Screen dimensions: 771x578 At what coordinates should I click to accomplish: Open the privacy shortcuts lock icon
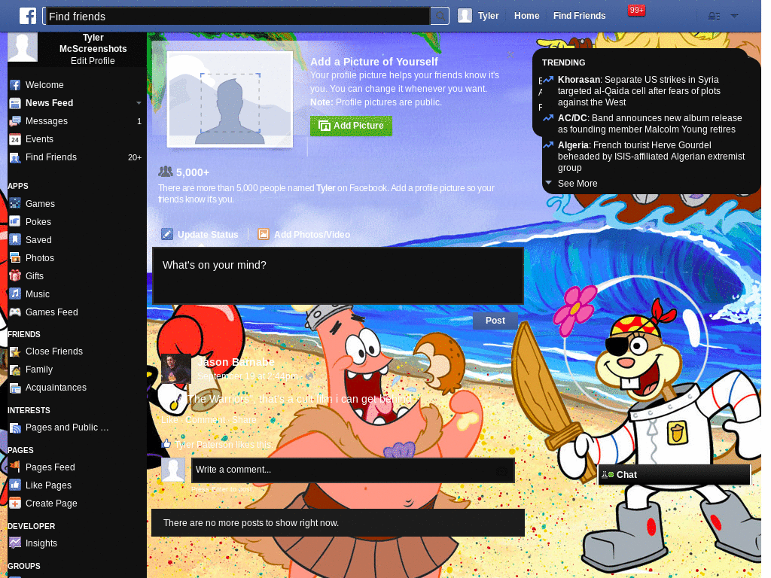pos(714,17)
